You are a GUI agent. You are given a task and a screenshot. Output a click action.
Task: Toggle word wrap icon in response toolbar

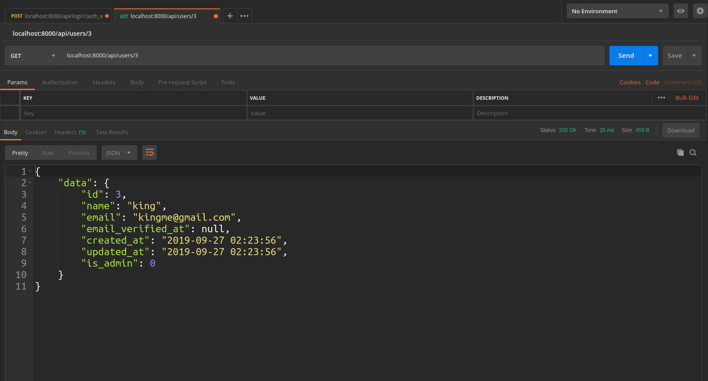(x=150, y=153)
